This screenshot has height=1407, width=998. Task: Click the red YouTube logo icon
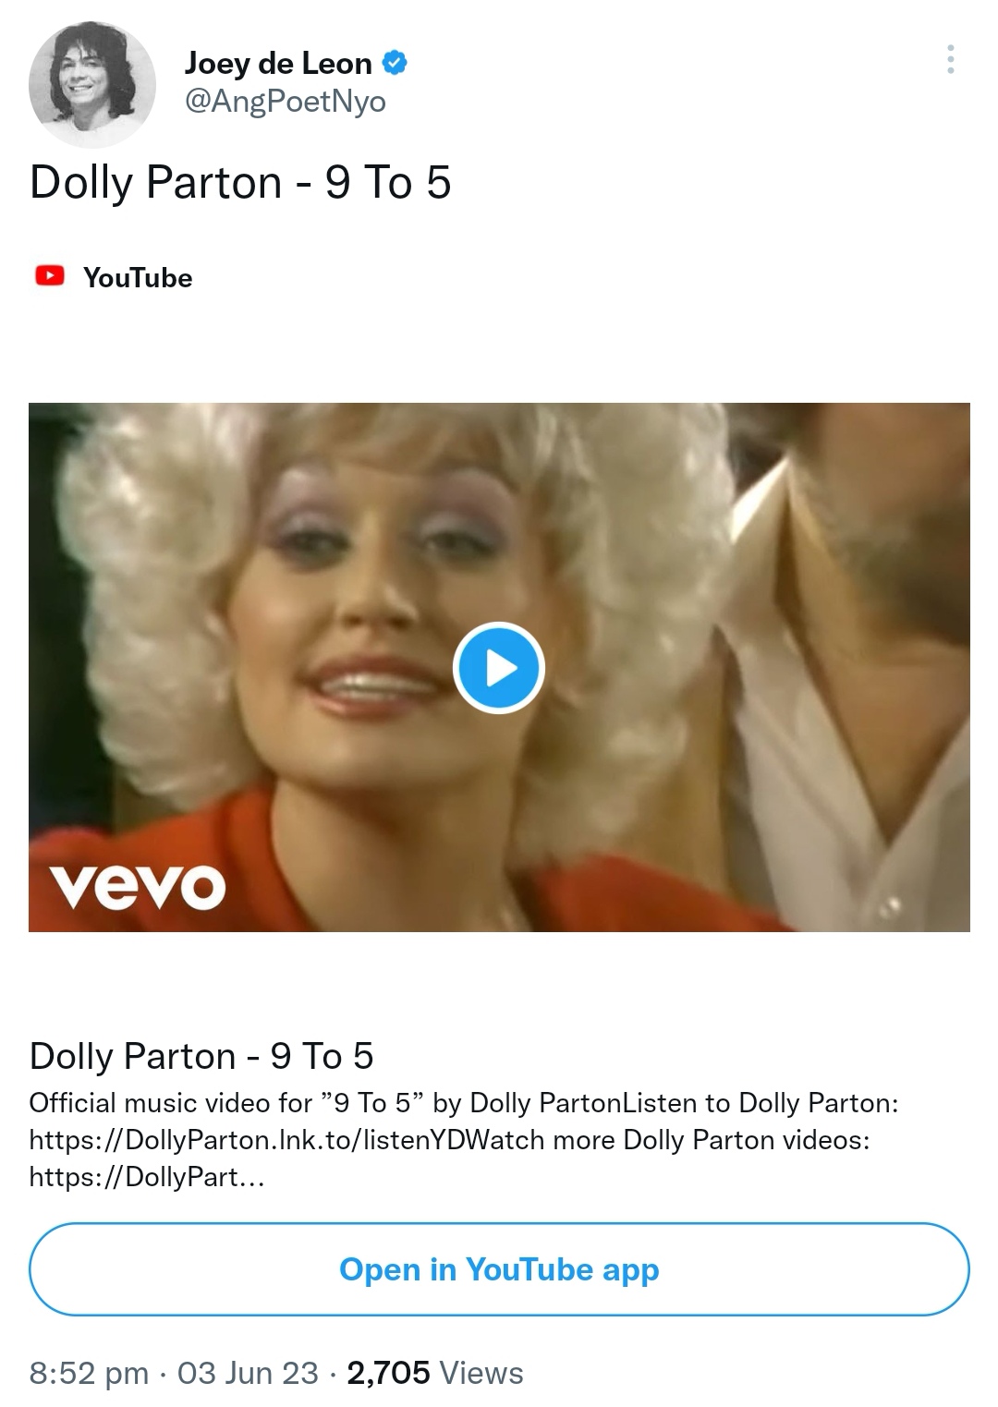[x=50, y=276]
